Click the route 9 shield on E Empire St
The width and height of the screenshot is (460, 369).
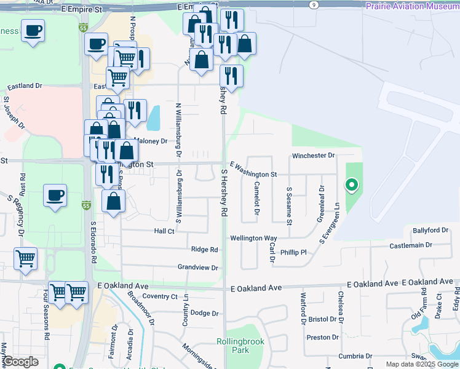(x=314, y=5)
